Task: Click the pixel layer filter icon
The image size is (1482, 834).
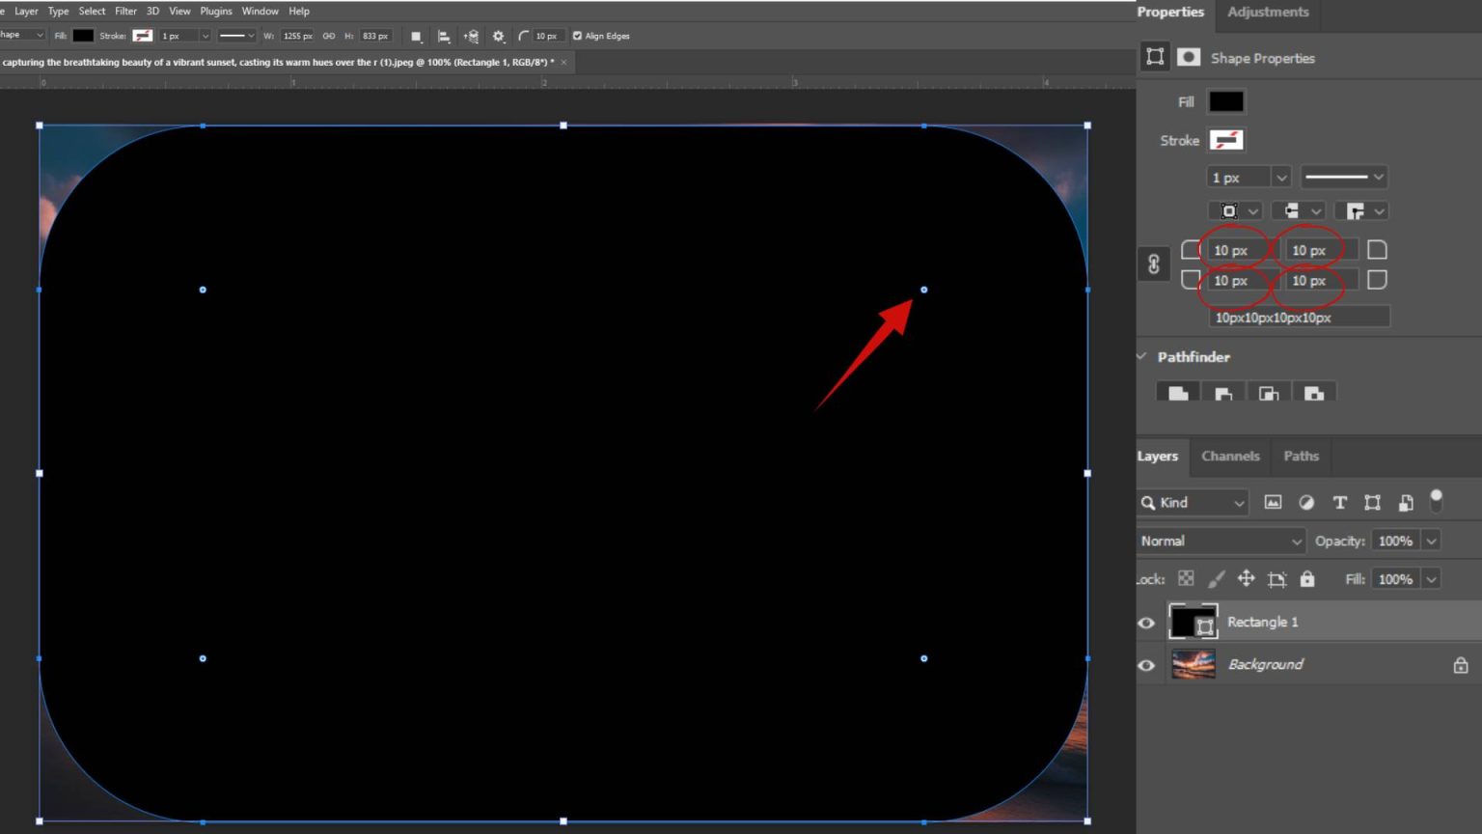Action: [x=1273, y=503]
